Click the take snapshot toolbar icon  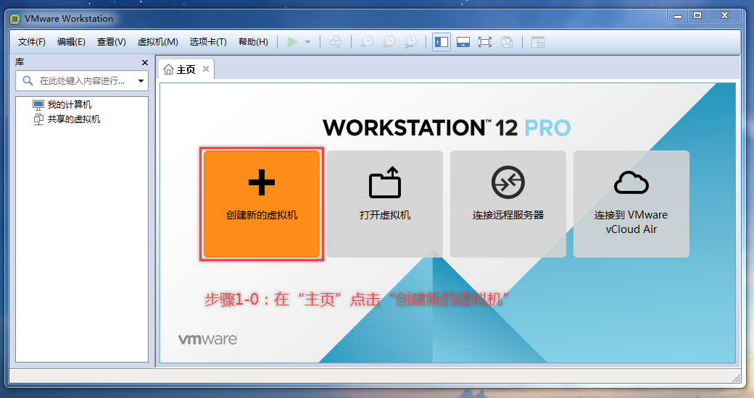367,42
